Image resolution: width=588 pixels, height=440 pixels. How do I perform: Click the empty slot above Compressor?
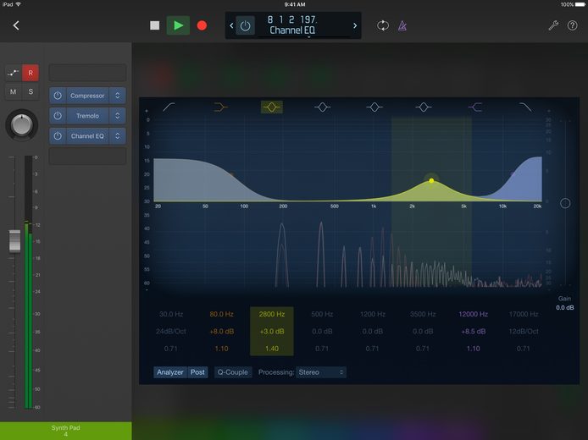point(87,73)
